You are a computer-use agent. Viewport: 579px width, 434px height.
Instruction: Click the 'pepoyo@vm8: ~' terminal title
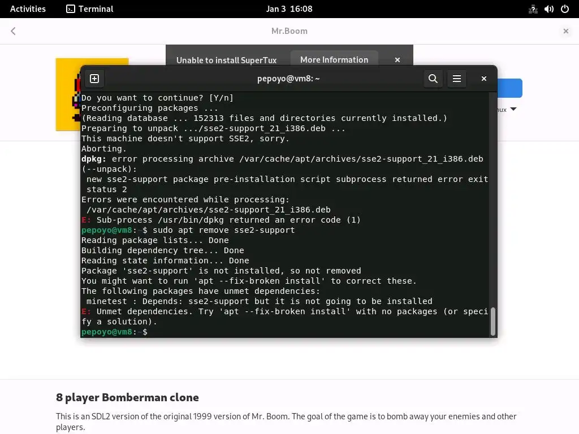click(x=288, y=79)
